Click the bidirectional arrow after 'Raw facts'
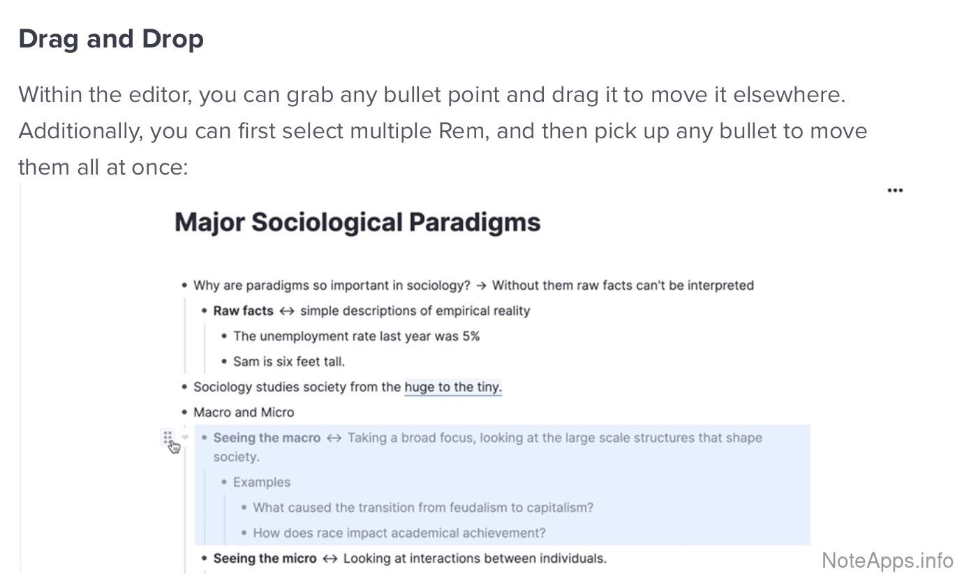Viewport: 955px width, 574px height. pos(286,311)
